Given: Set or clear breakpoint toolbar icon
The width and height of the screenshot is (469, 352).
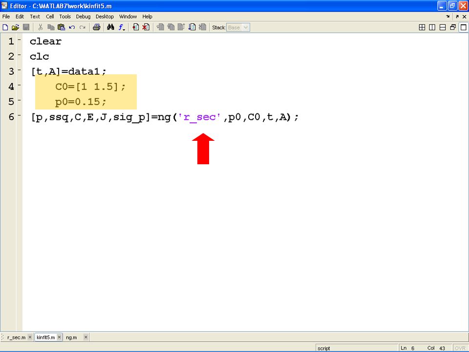Looking at the screenshot, I should (x=135, y=27).
